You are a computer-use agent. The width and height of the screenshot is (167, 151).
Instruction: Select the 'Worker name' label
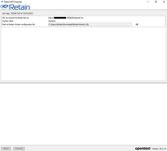click(8, 21)
